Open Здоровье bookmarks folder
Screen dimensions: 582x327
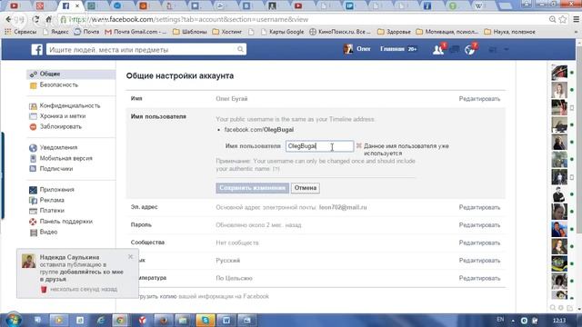click(394, 32)
